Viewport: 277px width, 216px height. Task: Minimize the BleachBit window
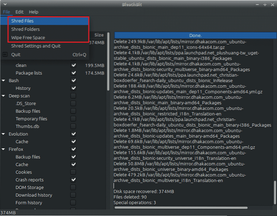click(257, 5)
